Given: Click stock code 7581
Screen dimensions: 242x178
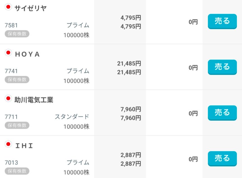Looking at the screenshot, I should [11, 25].
